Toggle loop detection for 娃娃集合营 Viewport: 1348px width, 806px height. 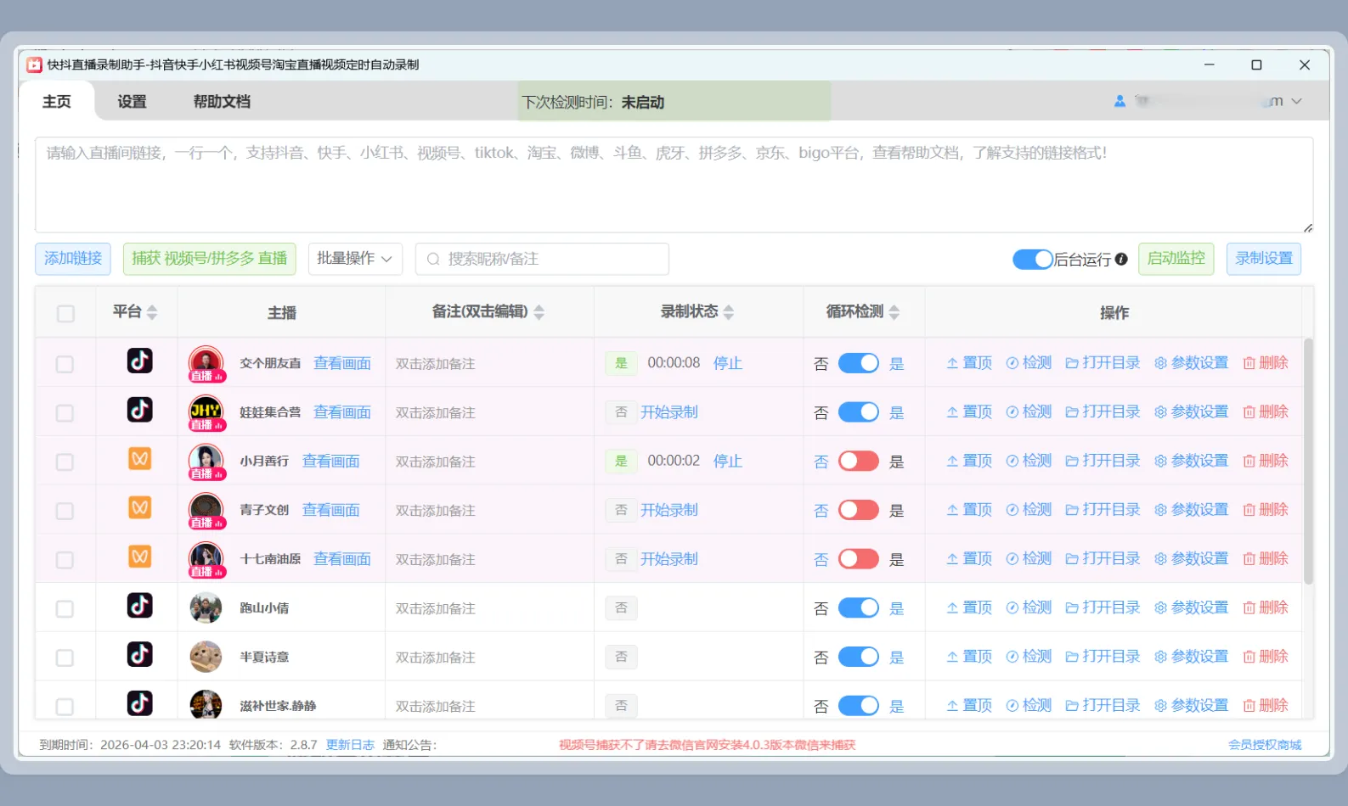[x=859, y=412]
